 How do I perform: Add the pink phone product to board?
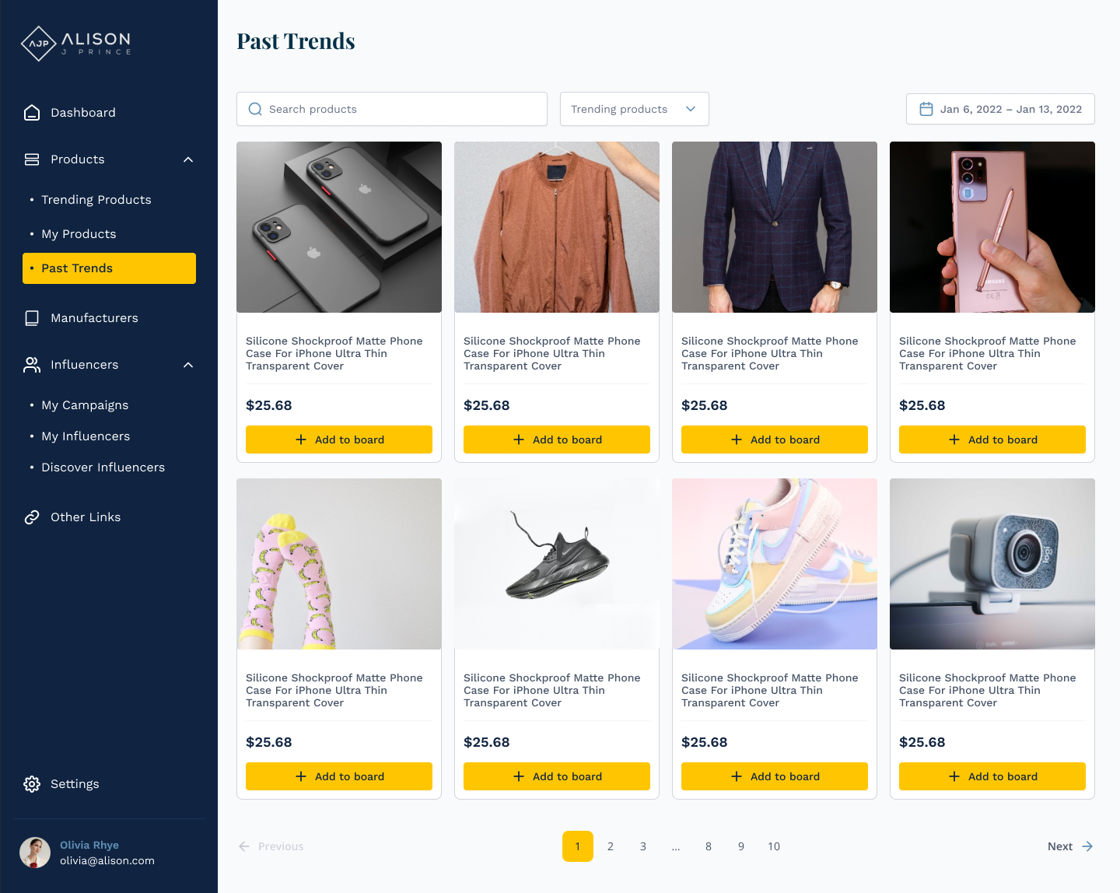point(992,439)
